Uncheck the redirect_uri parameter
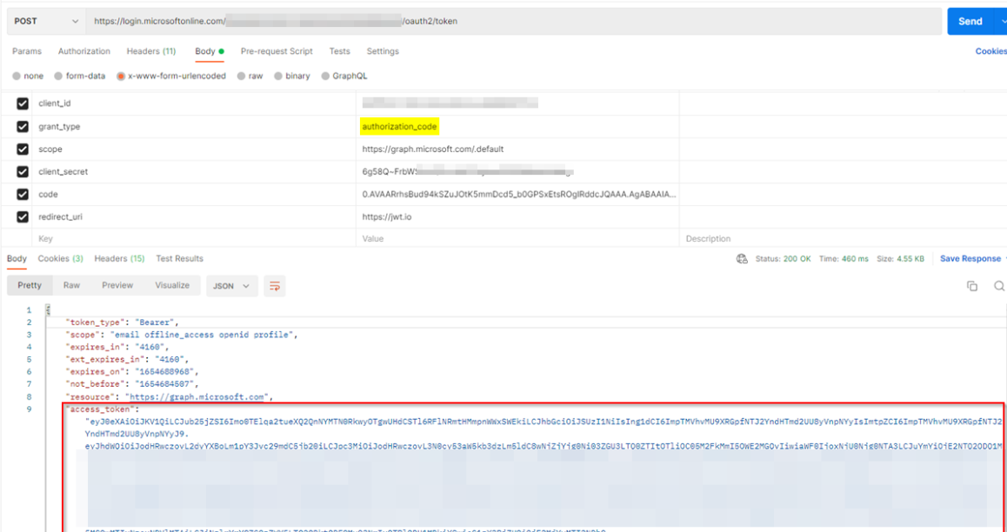The width and height of the screenshot is (1007, 532). coord(23,217)
